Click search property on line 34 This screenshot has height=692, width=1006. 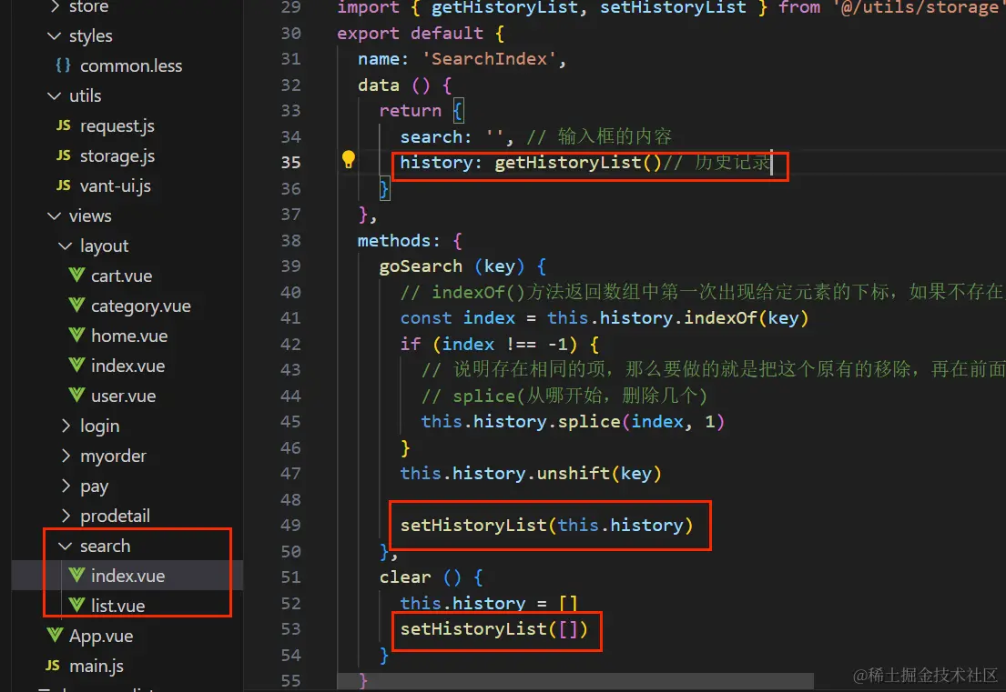pyautogui.click(x=431, y=137)
